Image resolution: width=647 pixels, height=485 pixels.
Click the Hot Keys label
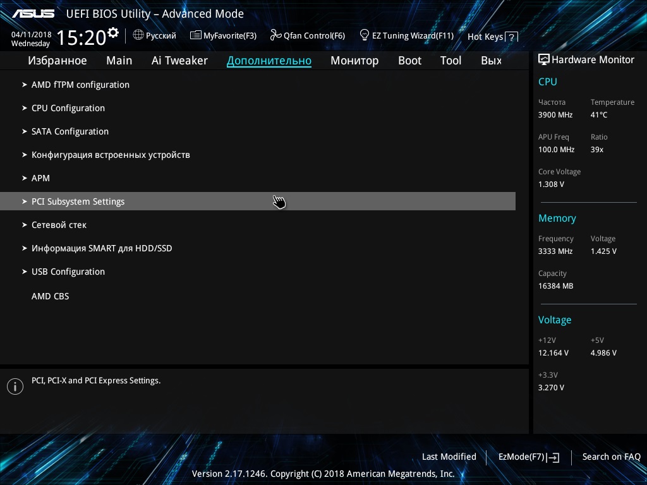pyautogui.click(x=485, y=37)
